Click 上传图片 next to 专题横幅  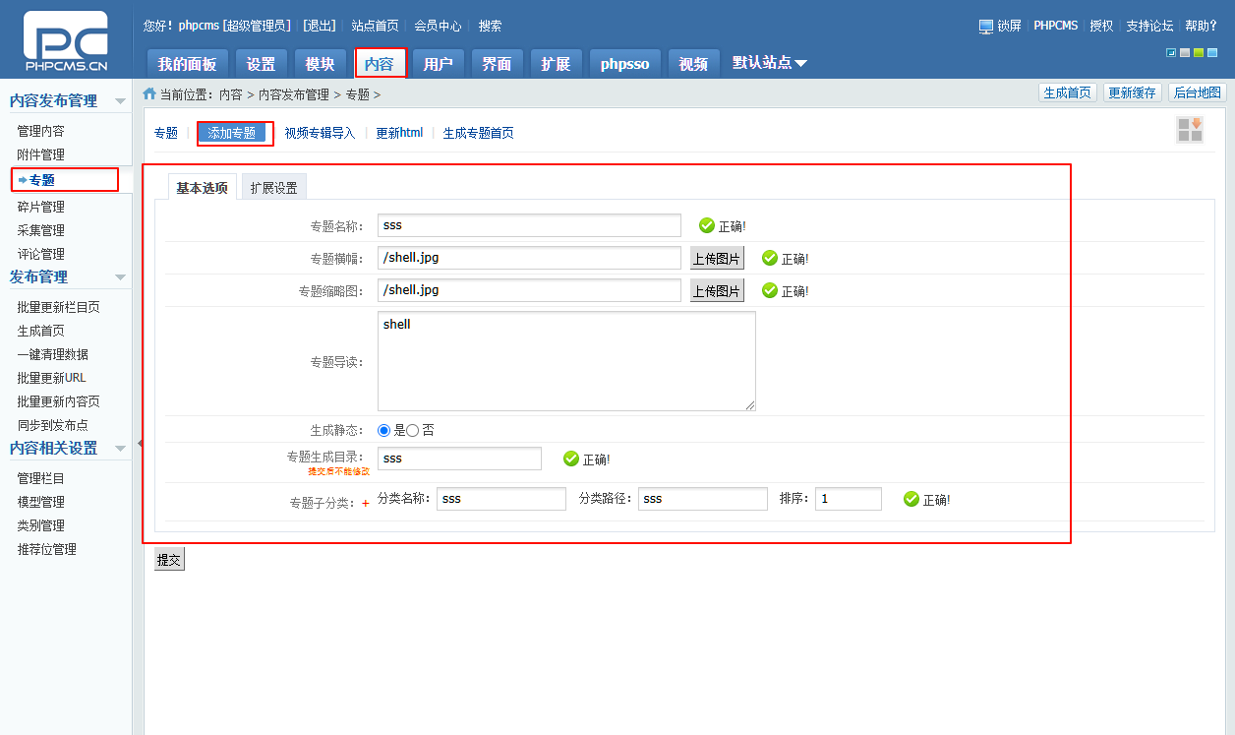(x=717, y=258)
